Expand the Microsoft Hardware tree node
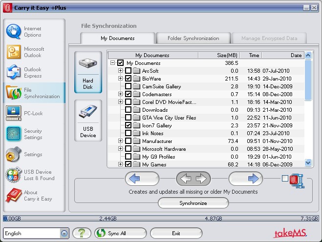The width and height of the screenshot is (322, 242). point(120,149)
